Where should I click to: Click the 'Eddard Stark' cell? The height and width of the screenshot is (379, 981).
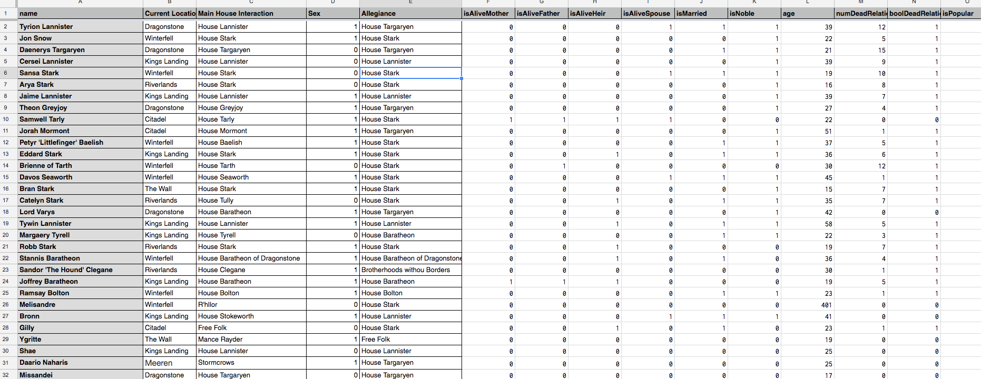coord(80,154)
